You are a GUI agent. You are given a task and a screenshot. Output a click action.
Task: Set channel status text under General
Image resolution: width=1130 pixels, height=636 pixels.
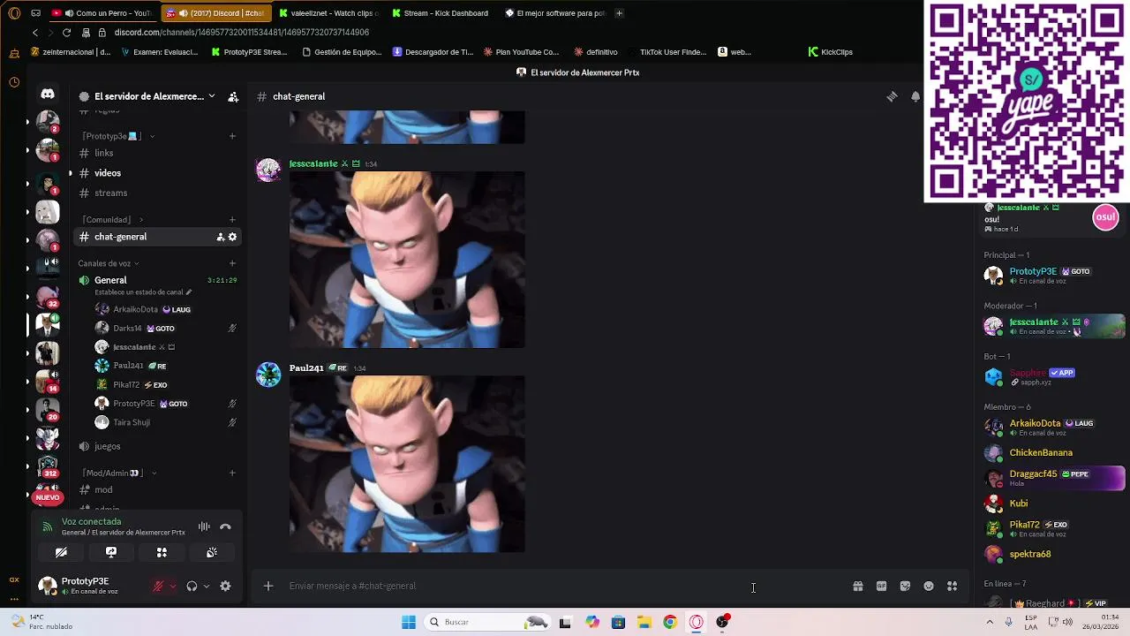(x=143, y=292)
